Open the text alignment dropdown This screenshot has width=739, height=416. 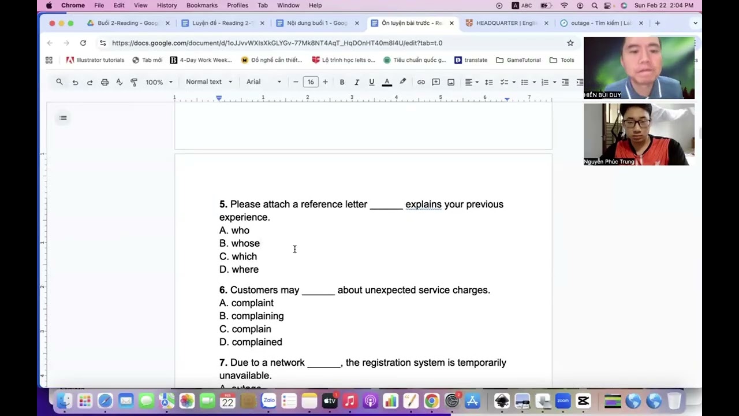(472, 82)
